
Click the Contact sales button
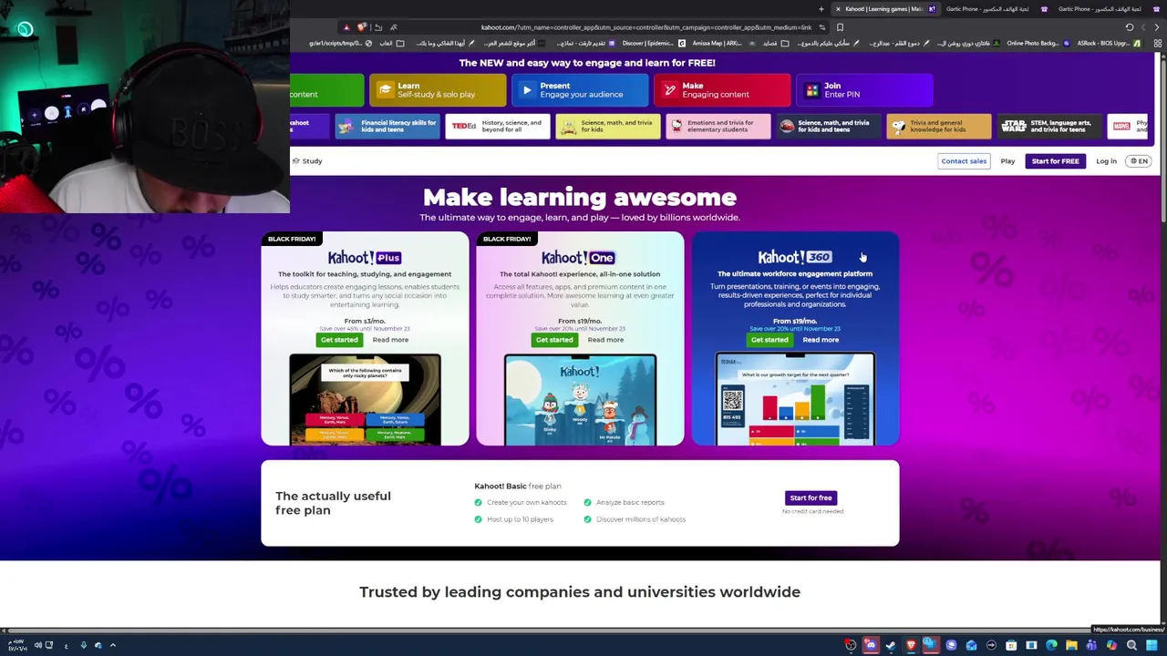964,161
